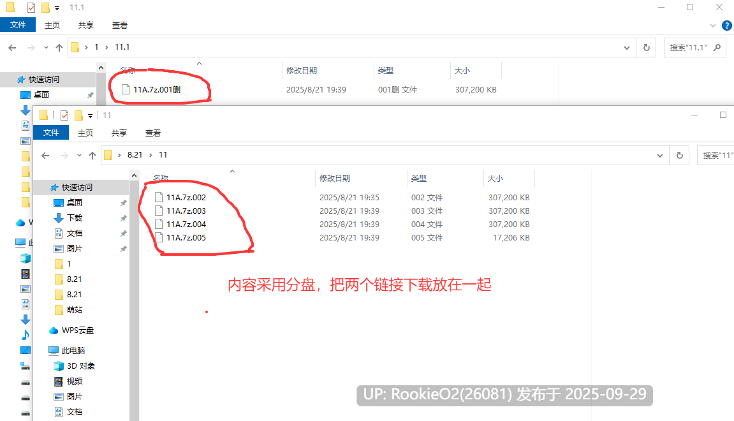Screen dimensions: 734x421
Task: Click the properties quick-access icon in the 11 window title bar
Action: [64, 115]
